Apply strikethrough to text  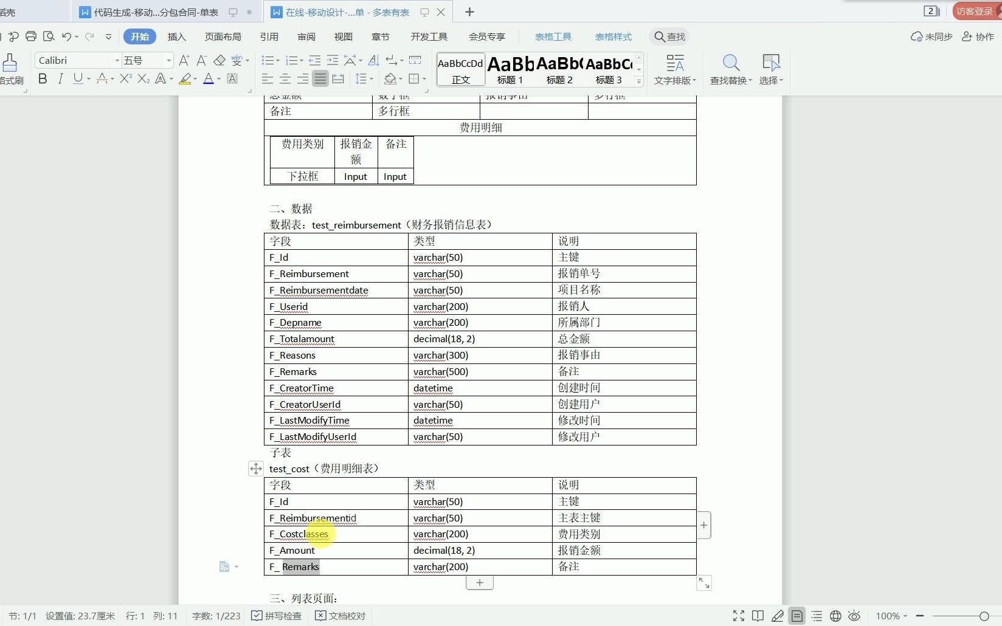point(102,78)
